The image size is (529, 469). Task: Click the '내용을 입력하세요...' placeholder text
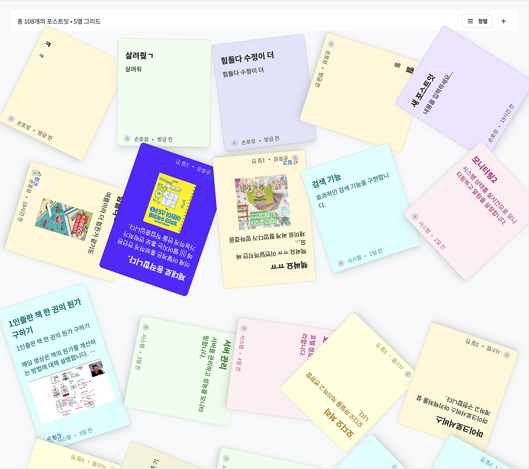pyautogui.click(x=438, y=93)
